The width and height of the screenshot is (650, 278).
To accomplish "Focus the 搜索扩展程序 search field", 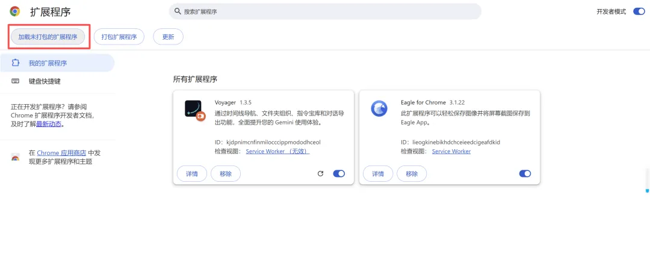I will click(325, 11).
